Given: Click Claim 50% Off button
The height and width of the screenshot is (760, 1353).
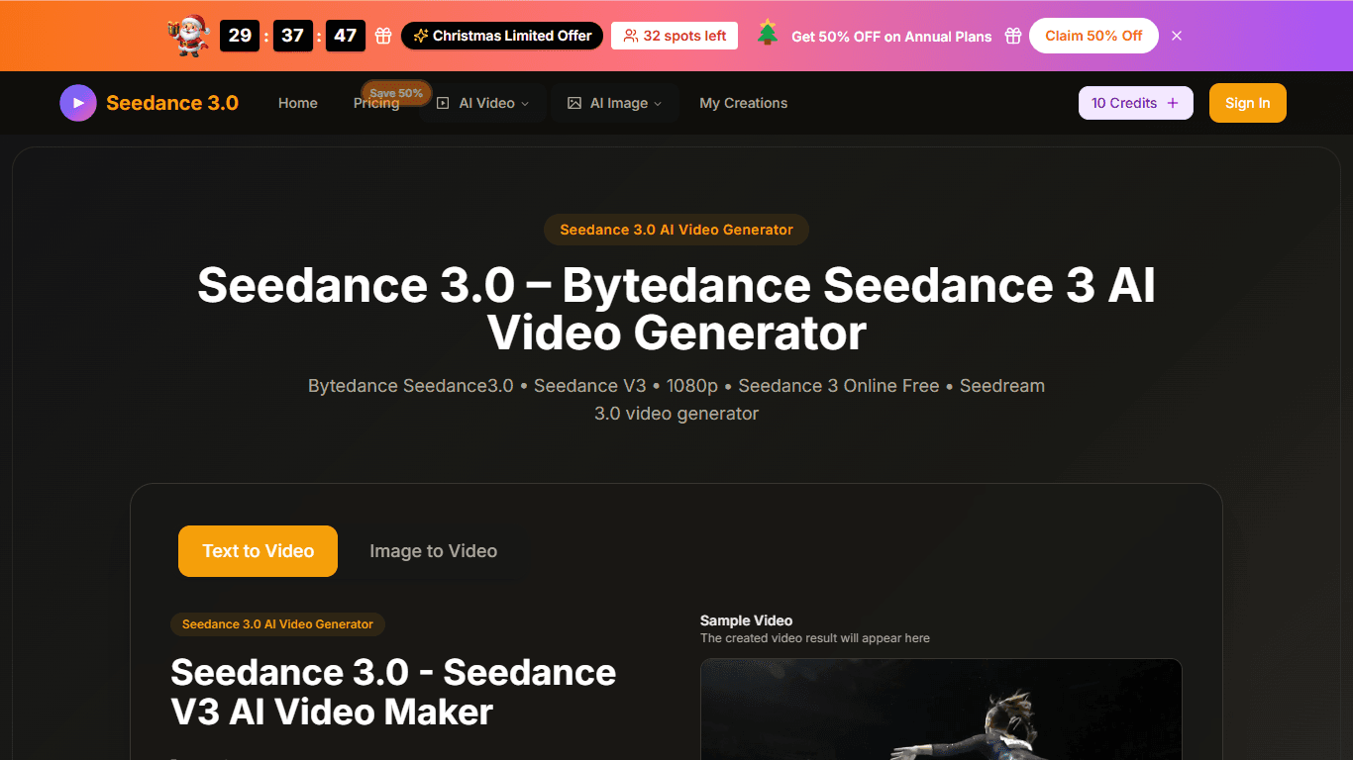Looking at the screenshot, I should (x=1093, y=36).
